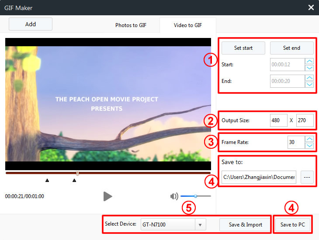The height and width of the screenshot is (240, 319).
Task: Mute audio with the speaker icon
Action: click(x=174, y=196)
